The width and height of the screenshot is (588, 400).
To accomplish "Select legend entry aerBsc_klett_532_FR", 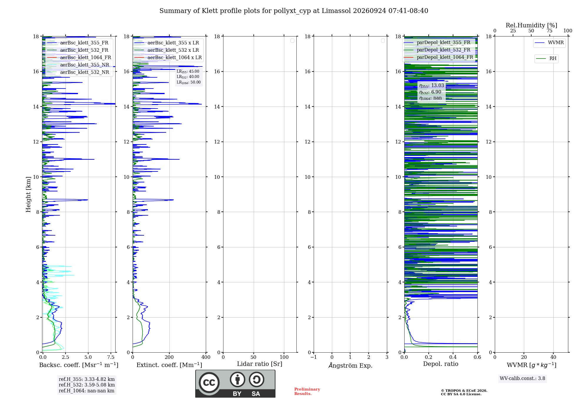I will coord(78,50).
